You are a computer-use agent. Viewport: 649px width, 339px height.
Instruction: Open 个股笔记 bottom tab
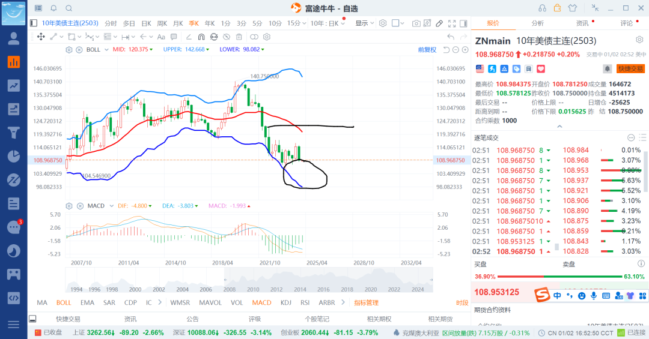click(317, 319)
